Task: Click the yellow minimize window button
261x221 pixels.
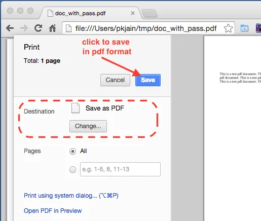Action: (x=20, y=11)
